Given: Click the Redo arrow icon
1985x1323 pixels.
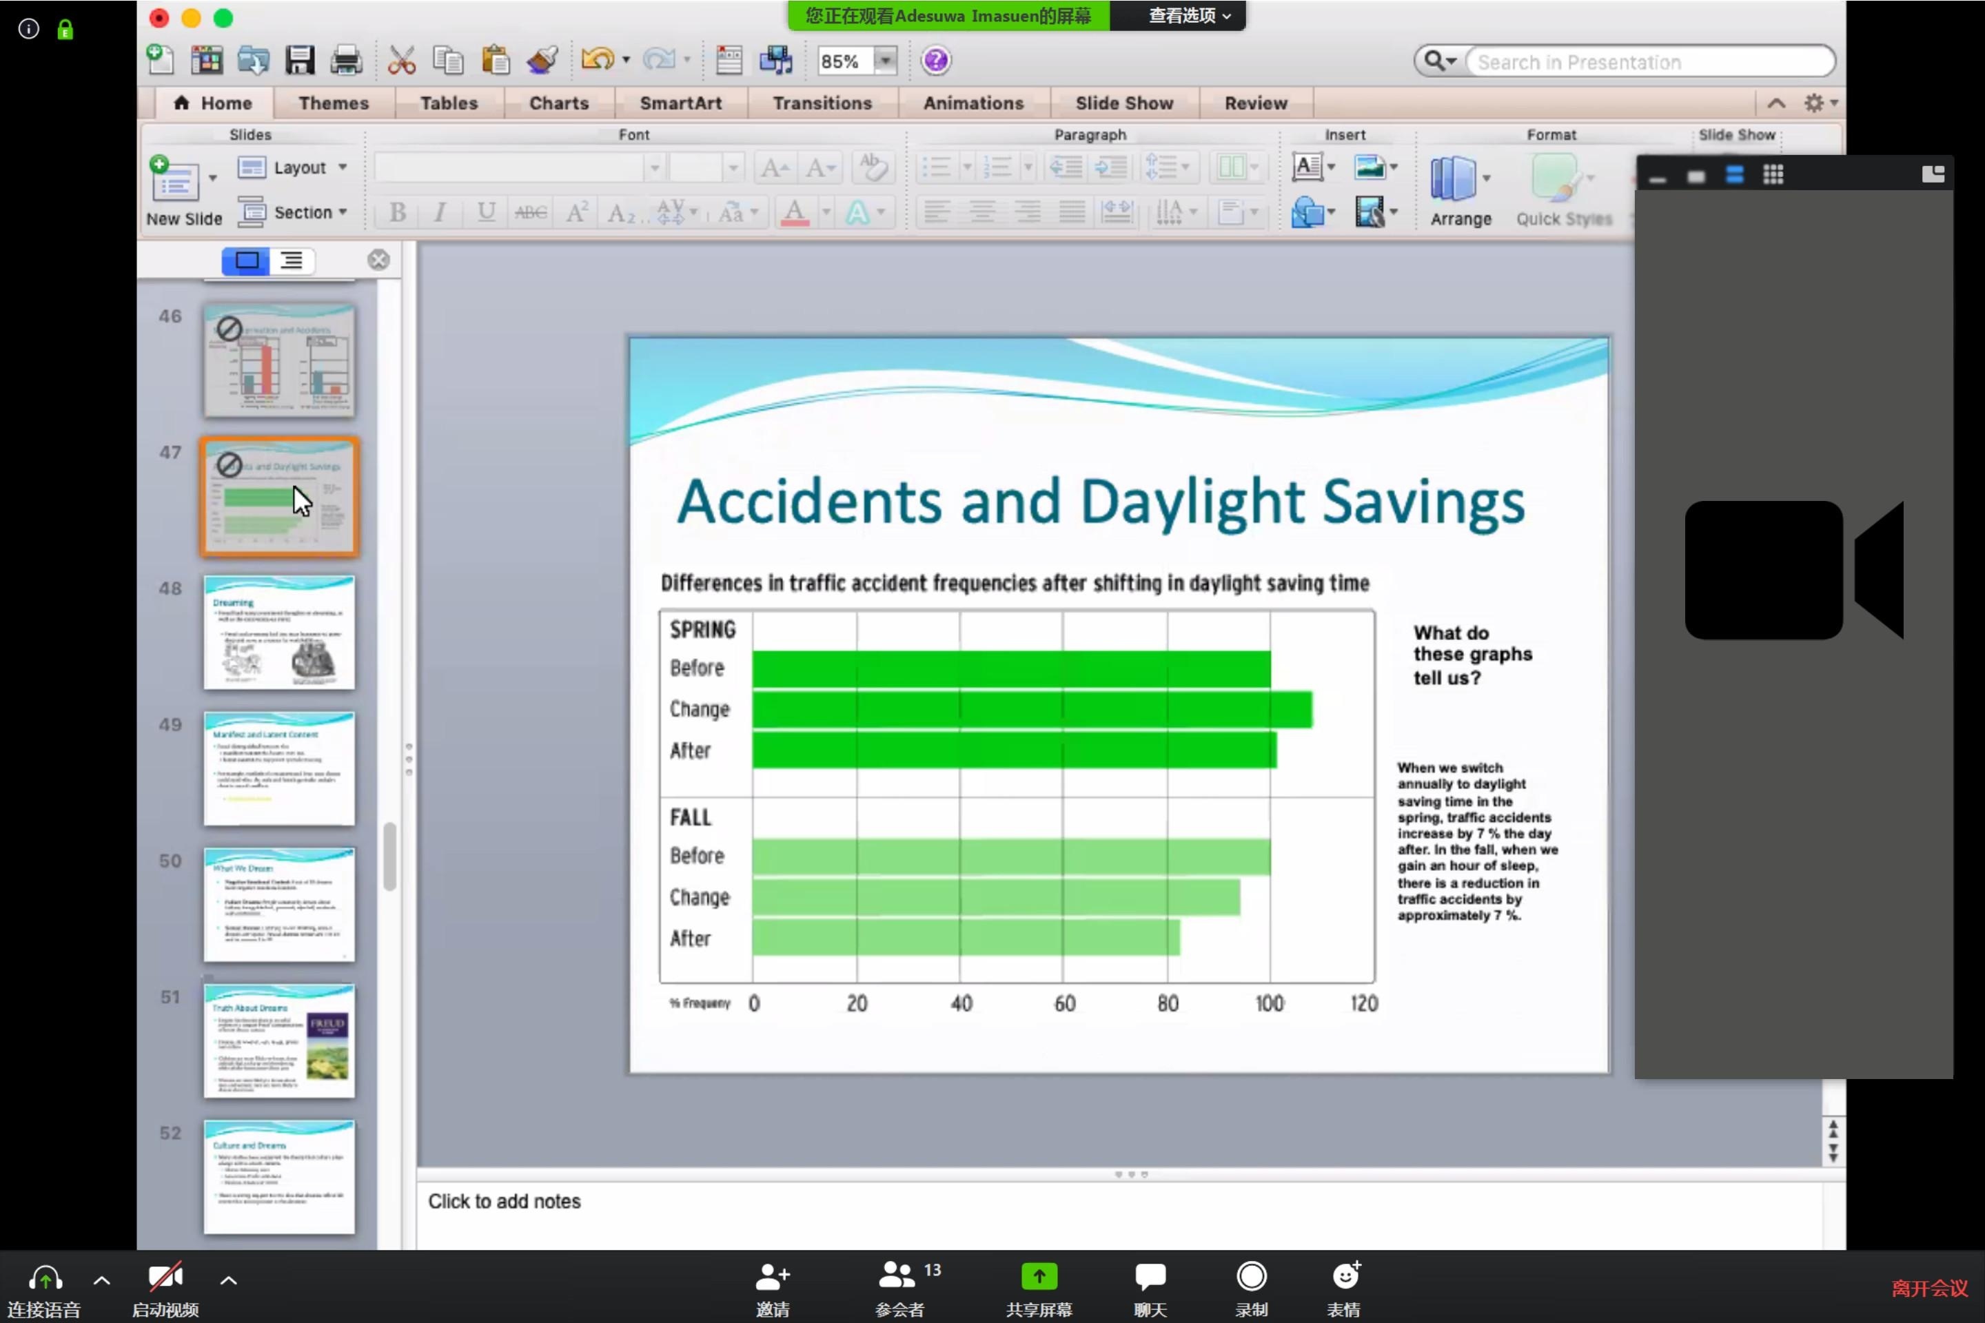Looking at the screenshot, I should point(658,60).
